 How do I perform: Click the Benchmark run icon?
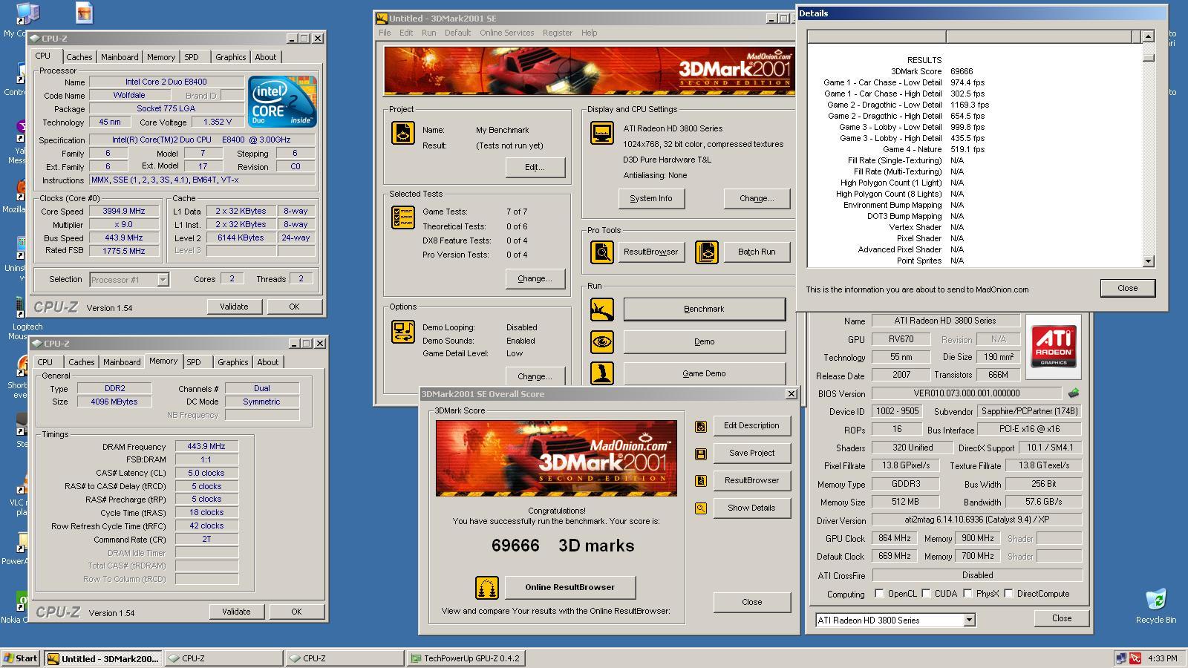pyautogui.click(x=601, y=310)
